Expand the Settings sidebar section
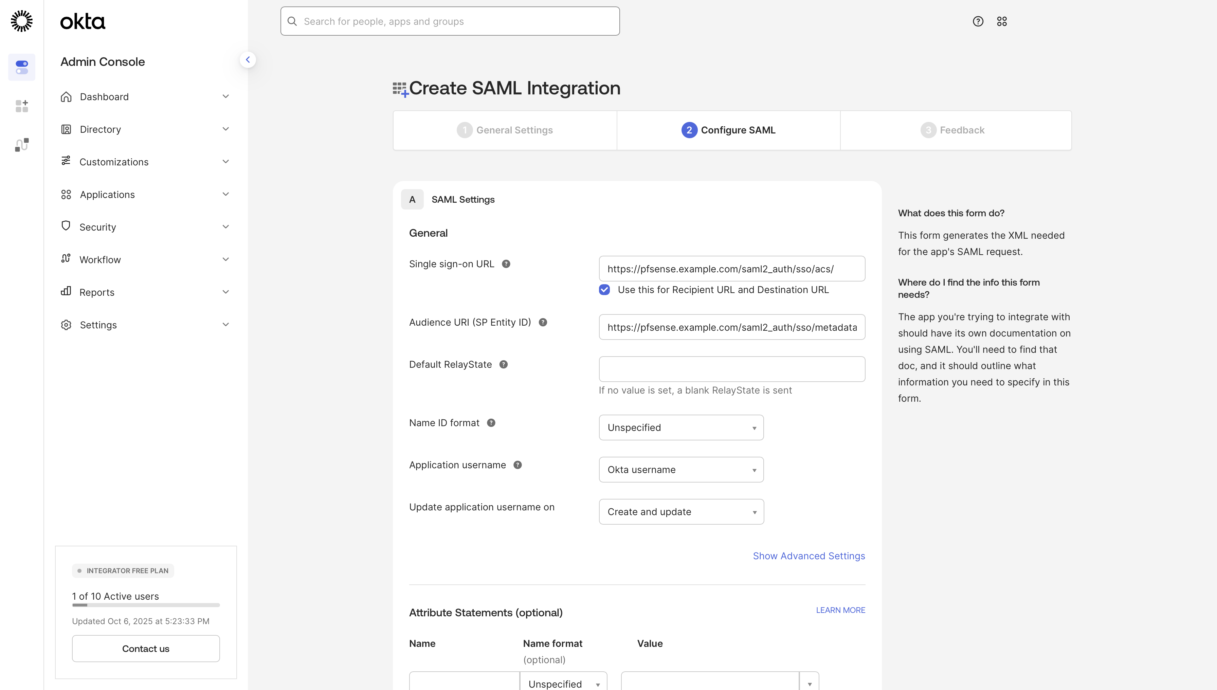Image resolution: width=1217 pixels, height=690 pixels. click(225, 325)
